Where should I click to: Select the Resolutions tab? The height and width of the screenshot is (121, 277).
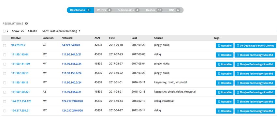point(80,10)
